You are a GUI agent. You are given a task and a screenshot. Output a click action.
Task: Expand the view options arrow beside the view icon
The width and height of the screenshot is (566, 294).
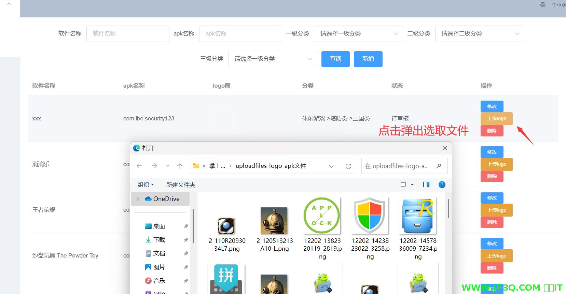pos(412,185)
